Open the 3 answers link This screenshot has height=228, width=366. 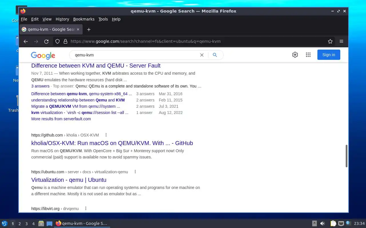click(40, 86)
